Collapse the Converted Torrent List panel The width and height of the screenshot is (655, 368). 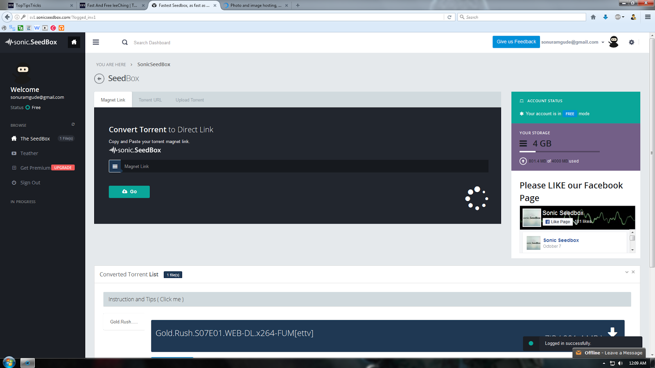(x=627, y=272)
